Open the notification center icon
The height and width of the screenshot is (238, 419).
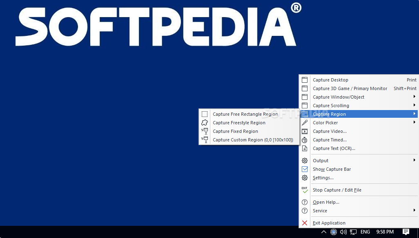[406, 232]
